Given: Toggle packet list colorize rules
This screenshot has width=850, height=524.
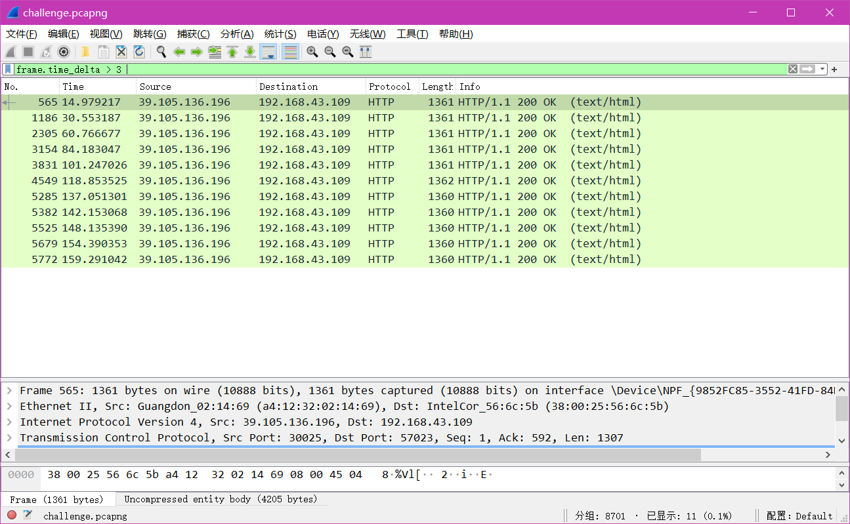Looking at the screenshot, I should [291, 52].
